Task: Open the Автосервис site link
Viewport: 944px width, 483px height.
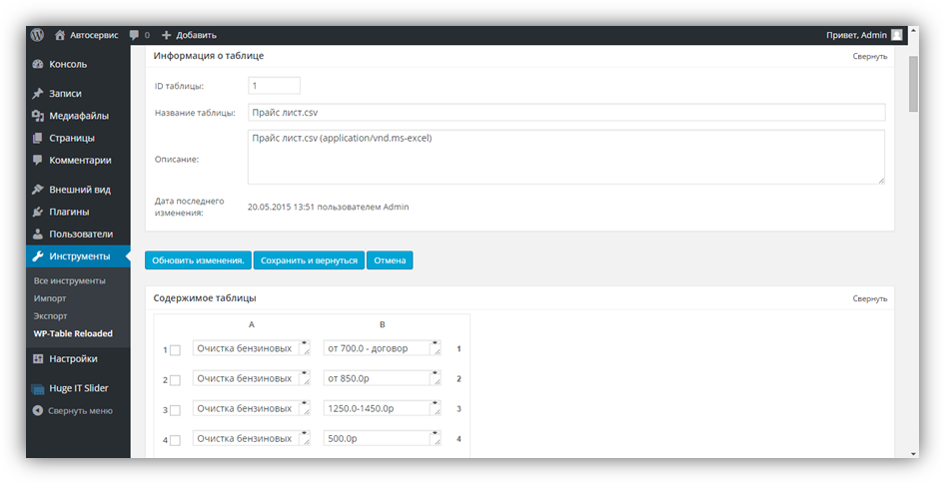Action: pyautogui.click(x=94, y=35)
